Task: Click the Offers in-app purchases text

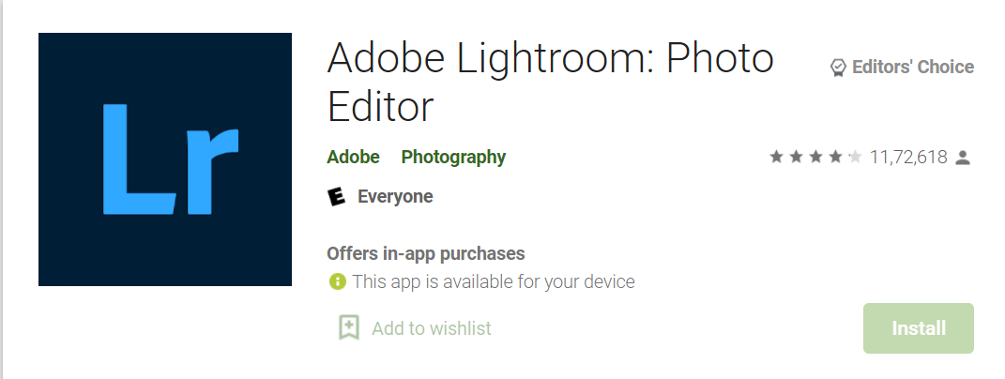Action: point(426,253)
